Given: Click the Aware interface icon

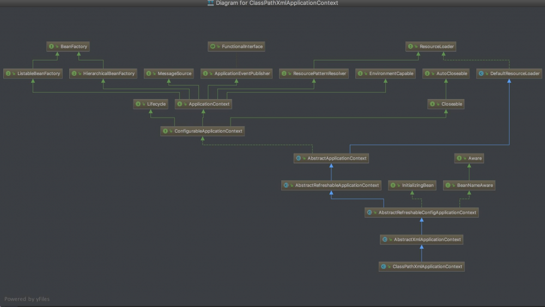Looking at the screenshot, I should click(x=459, y=158).
